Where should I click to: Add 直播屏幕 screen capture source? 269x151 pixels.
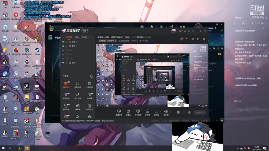coord(119,113)
